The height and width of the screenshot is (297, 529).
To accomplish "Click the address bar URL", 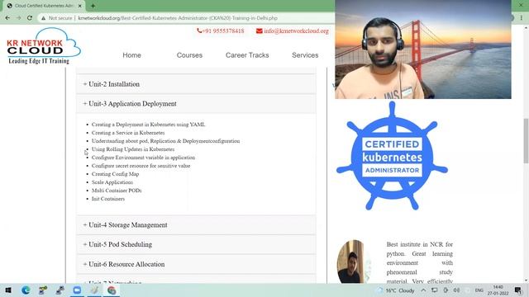I will coord(178,18).
